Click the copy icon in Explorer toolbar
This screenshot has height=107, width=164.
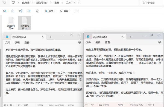[4, 11]
